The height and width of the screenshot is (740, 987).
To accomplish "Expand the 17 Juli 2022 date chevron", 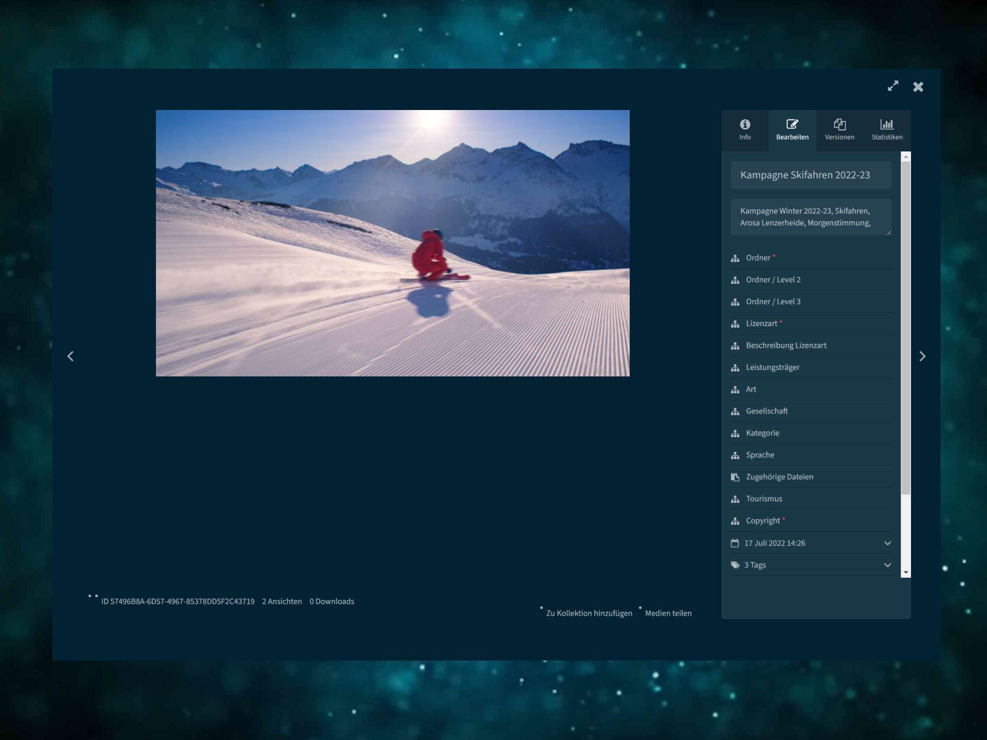I will click(x=887, y=543).
